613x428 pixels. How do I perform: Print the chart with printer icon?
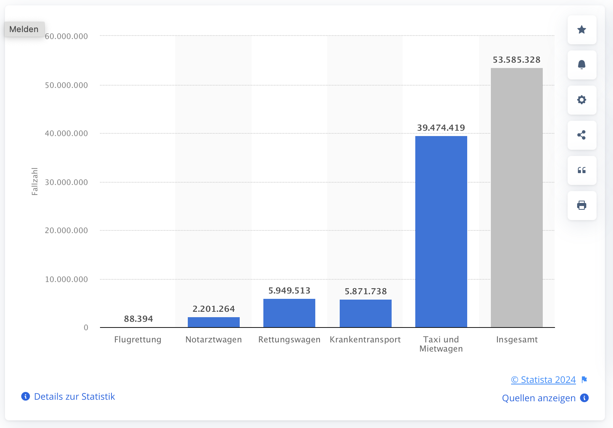click(x=582, y=206)
